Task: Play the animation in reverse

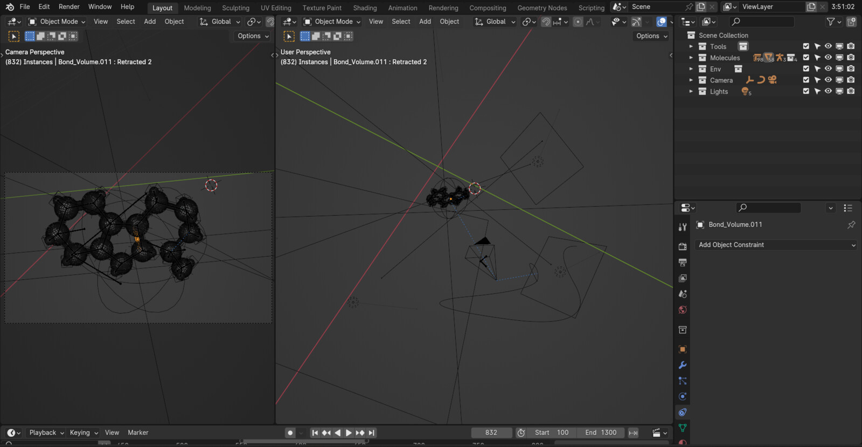Action: tap(338, 432)
